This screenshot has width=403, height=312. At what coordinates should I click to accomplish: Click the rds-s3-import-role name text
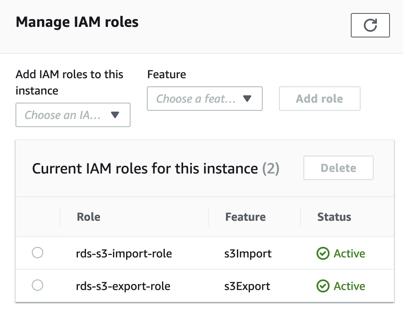124,254
